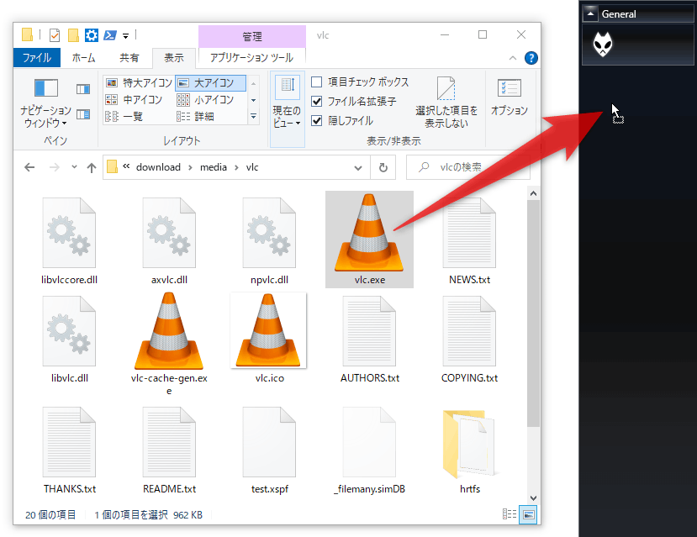Toggle the details pane icon
The width and height of the screenshot is (697, 537).
(83, 114)
